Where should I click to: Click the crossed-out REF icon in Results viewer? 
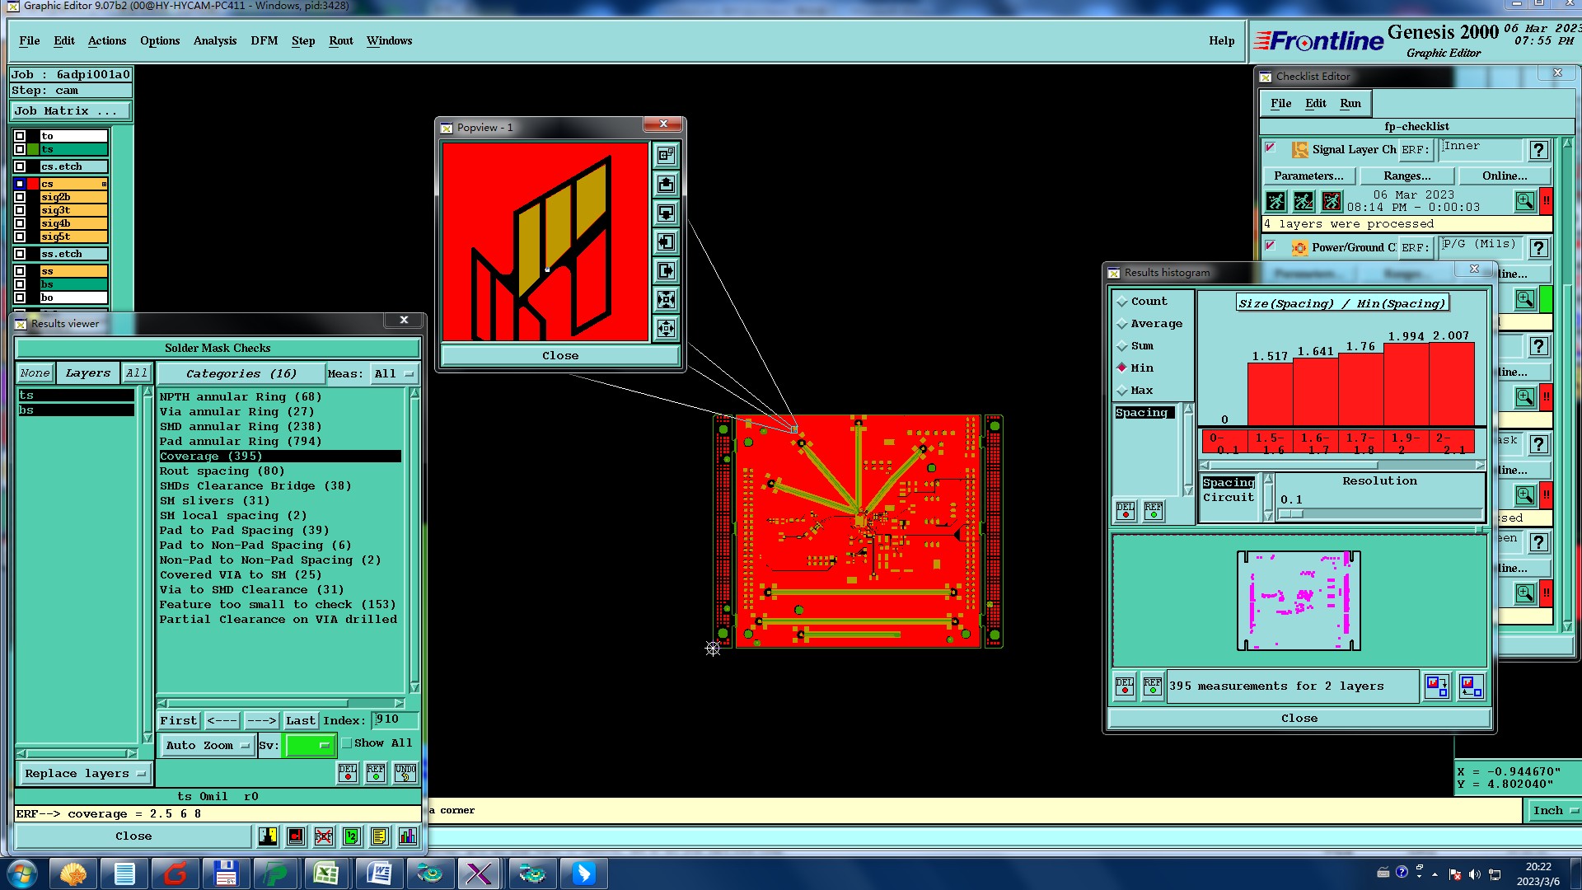point(324,836)
